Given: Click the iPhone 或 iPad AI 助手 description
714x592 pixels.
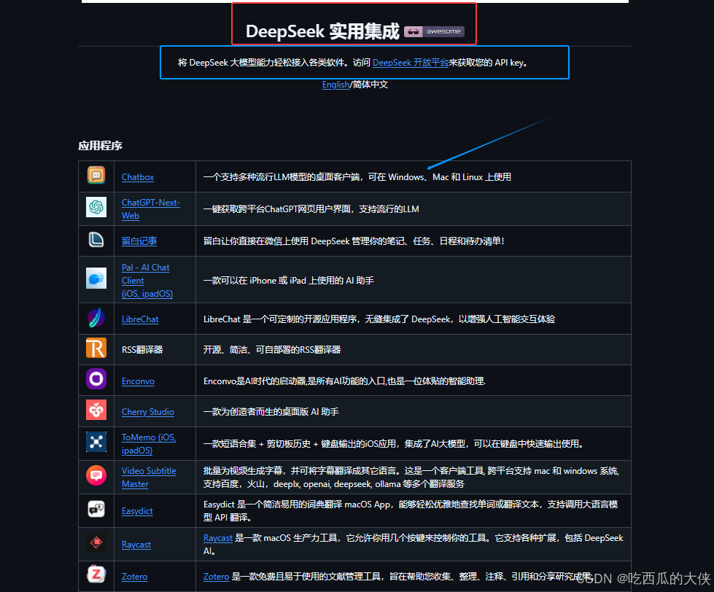Looking at the screenshot, I should 288,280.
